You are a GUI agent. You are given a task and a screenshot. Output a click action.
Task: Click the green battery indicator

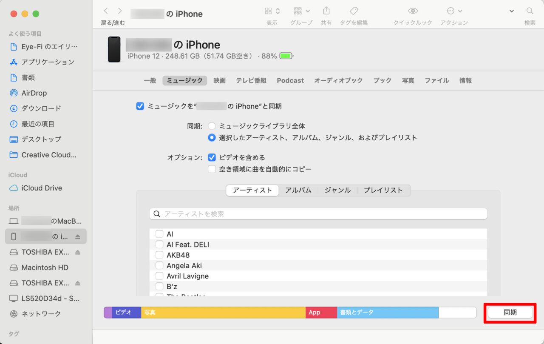point(286,56)
